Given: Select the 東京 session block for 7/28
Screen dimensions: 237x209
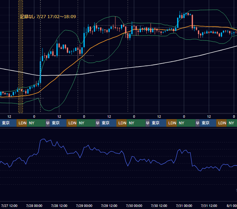Looking at the screenshot, I should [58, 123].
